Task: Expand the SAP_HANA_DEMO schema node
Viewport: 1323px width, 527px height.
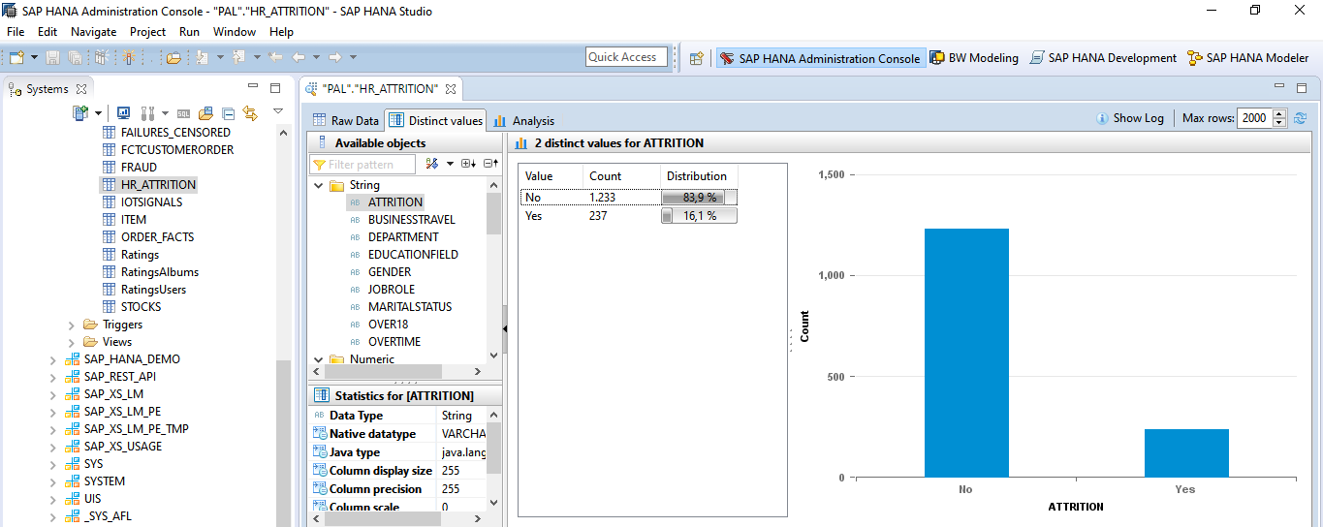Action: (53, 359)
